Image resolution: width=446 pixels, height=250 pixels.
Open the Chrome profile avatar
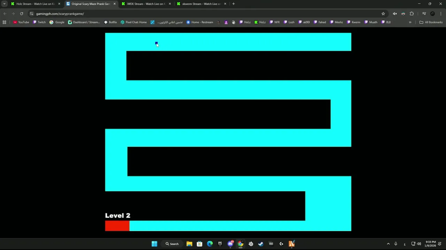[432, 14]
